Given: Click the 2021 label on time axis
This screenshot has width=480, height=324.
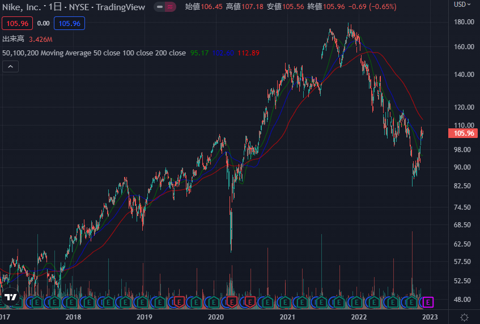Looking at the screenshot, I should point(287,317).
